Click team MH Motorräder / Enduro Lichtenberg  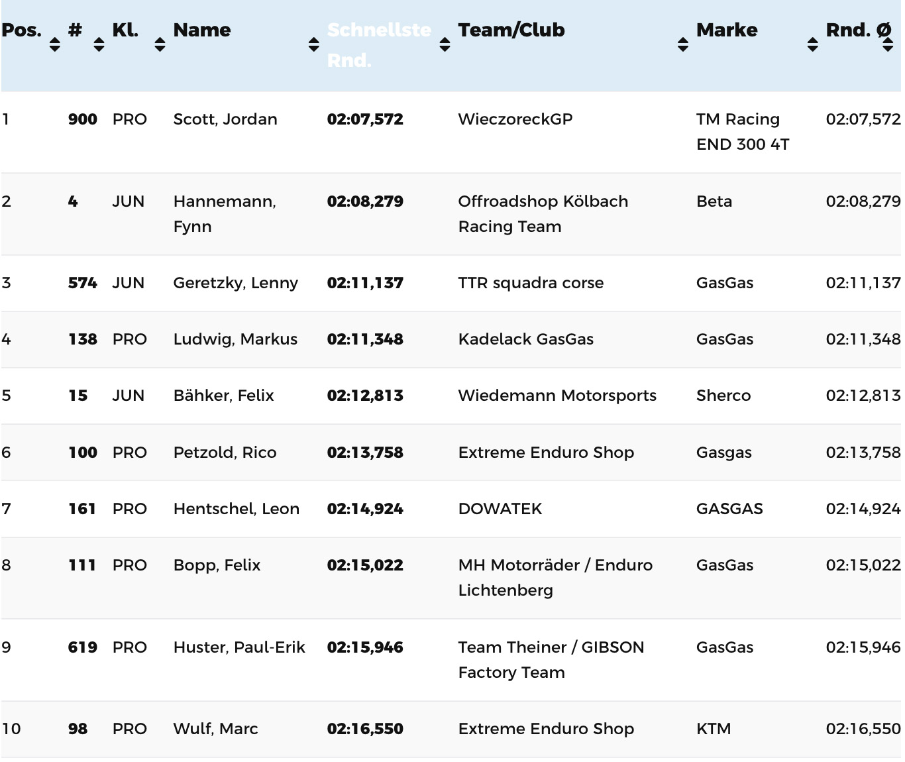(x=555, y=577)
